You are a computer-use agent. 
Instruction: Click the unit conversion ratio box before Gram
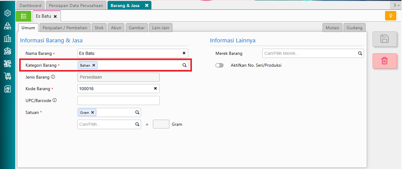coord(161,124)
